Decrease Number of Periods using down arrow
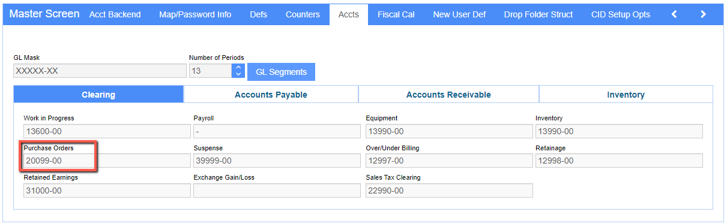727x224 pixels. click(238, 75)
